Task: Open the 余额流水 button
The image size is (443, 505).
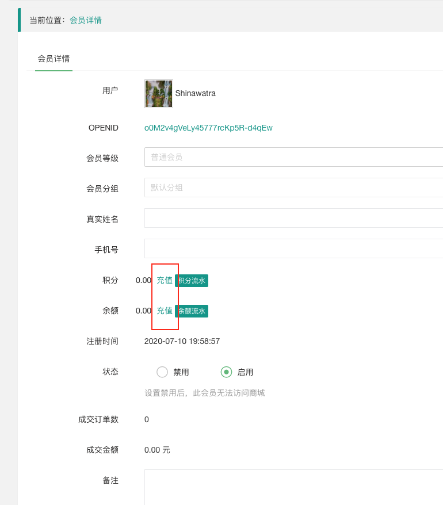Action: [x=192, y=311]
